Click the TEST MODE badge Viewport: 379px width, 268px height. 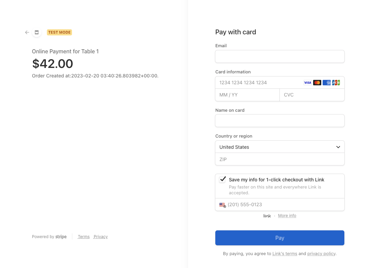tap(59, 32)
